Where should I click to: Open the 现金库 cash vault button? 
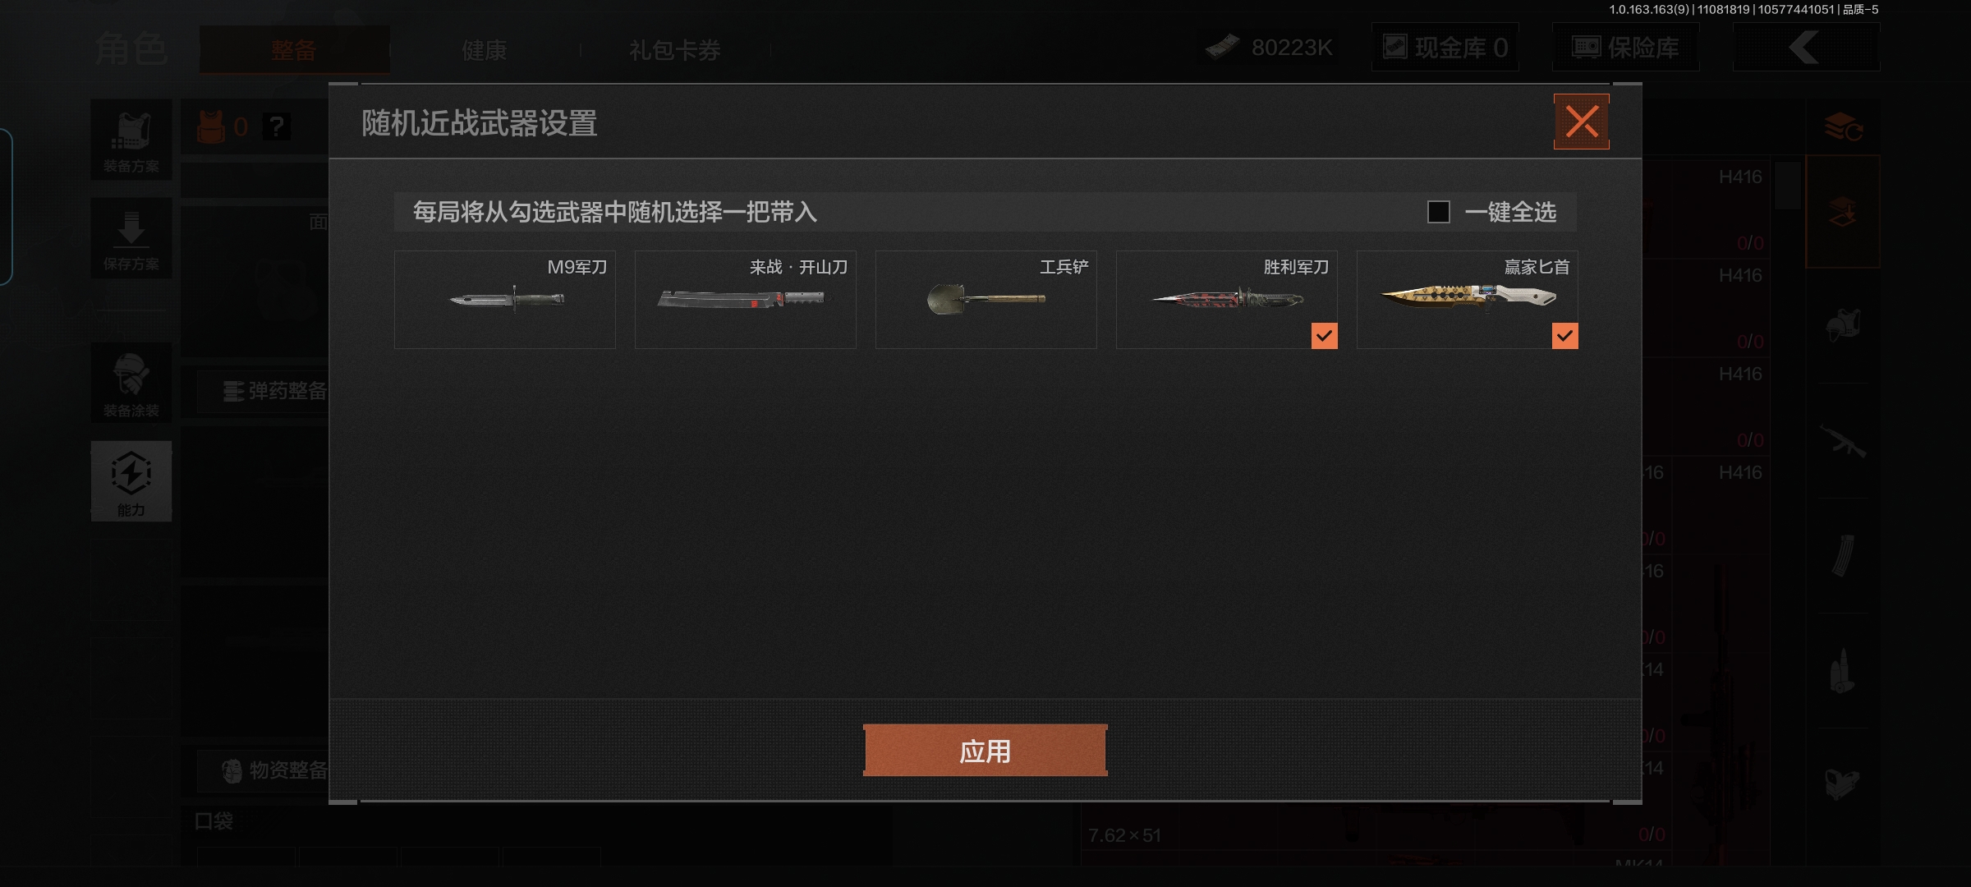point(1445,48)
